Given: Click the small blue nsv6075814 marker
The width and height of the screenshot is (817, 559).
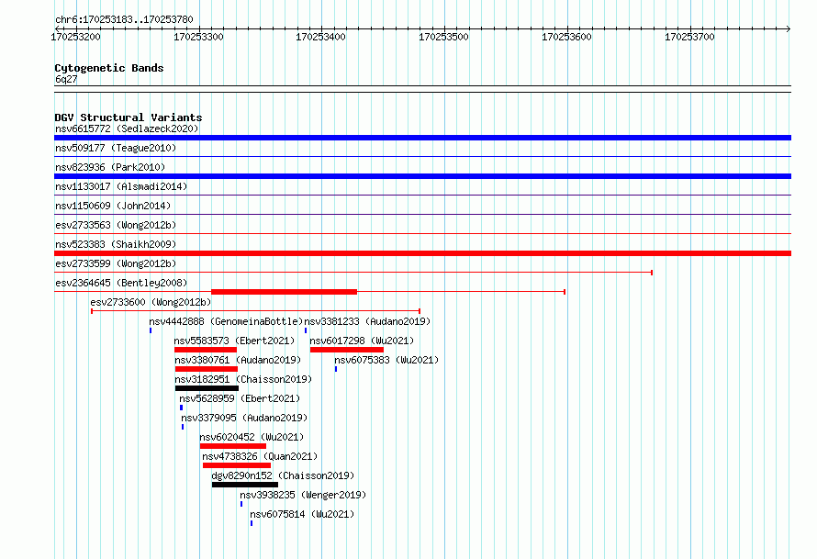Looking at the screenshot, I should 252,523.
